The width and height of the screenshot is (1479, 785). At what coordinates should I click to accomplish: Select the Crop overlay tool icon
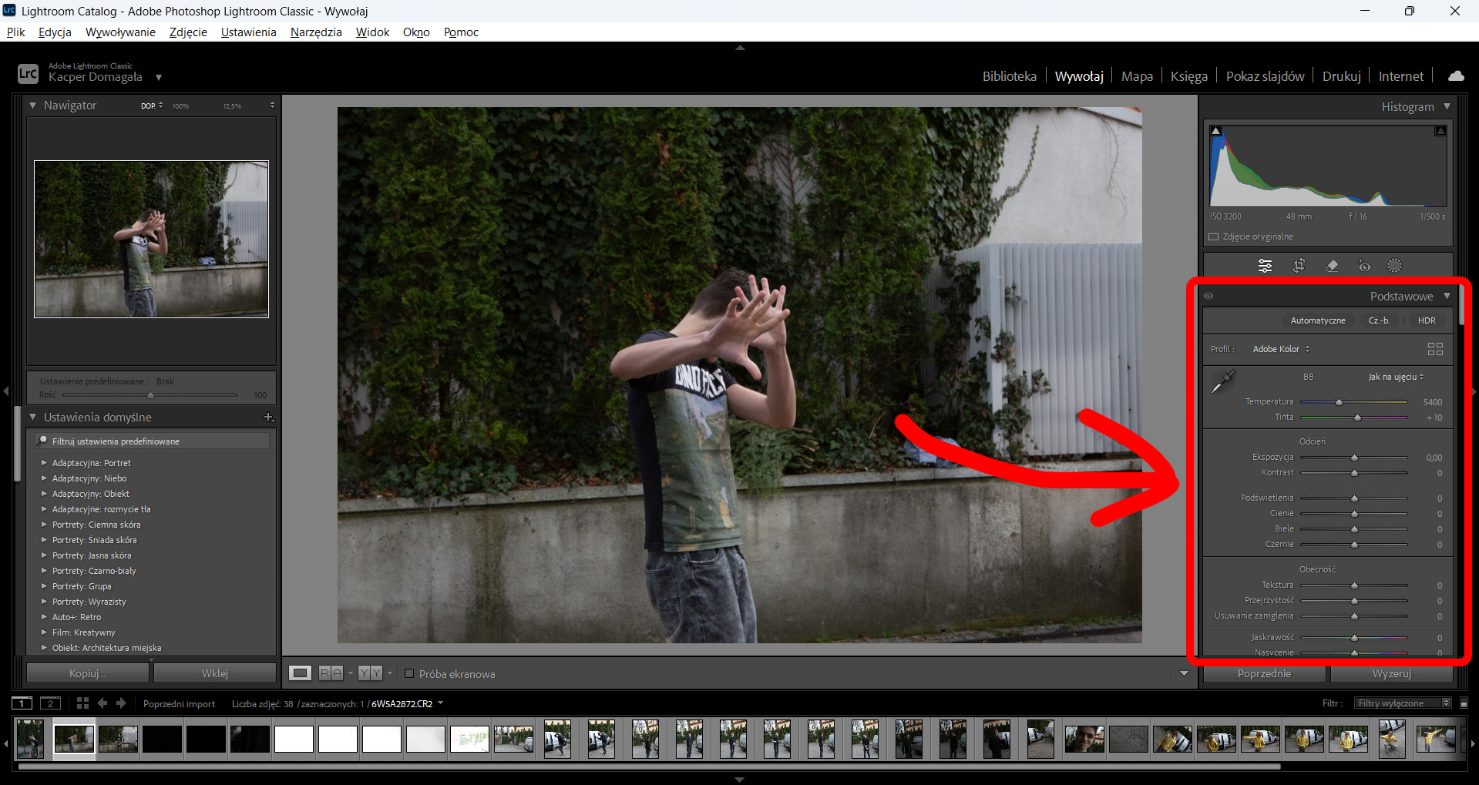tap(1299, 266)
